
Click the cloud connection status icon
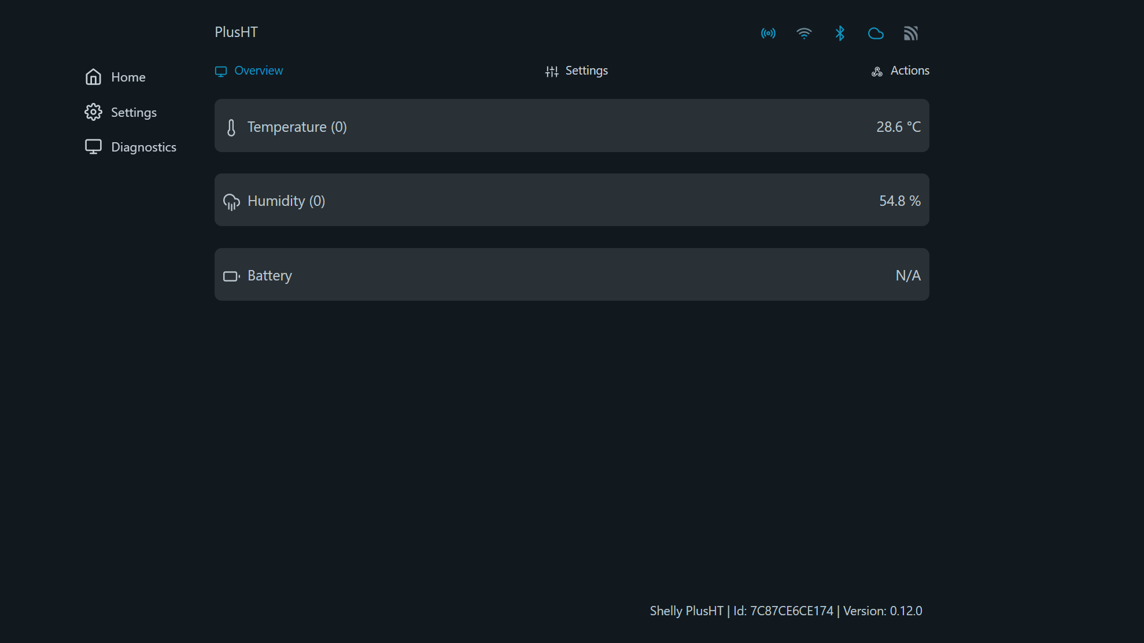point(876,33)
